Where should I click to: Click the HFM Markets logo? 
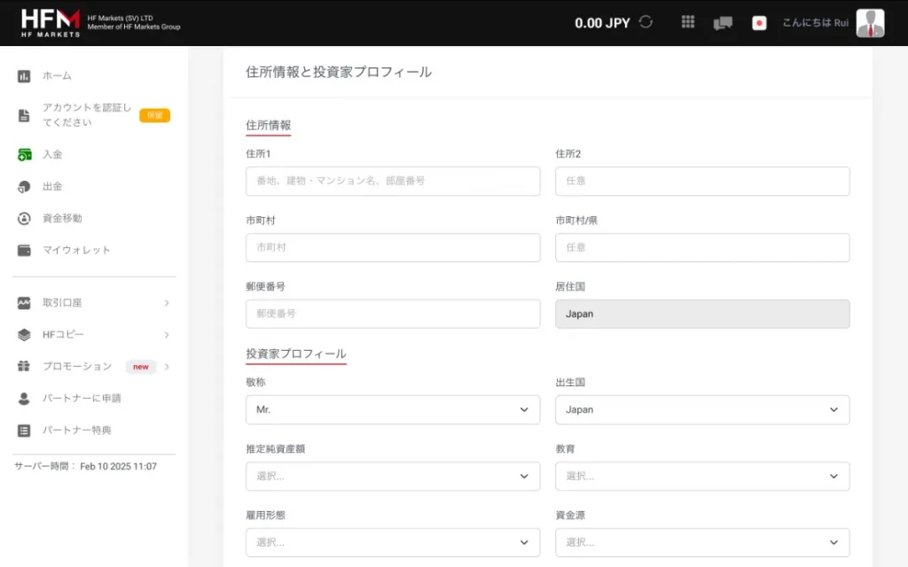[x=51, y=23]
